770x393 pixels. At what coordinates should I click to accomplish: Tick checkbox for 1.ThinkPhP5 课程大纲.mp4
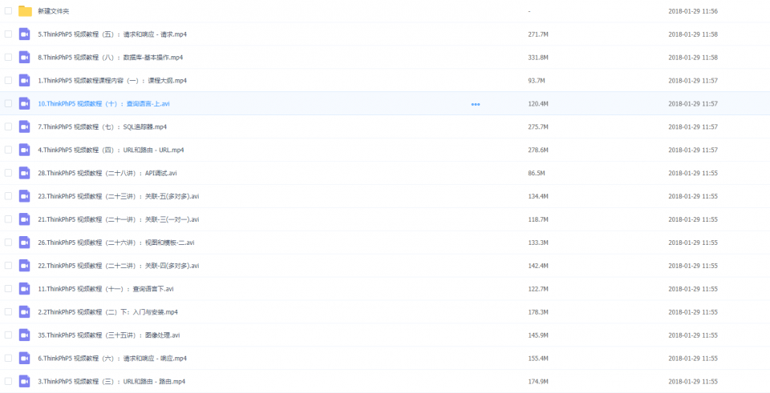pyautogui.click(x=8, y=80)
